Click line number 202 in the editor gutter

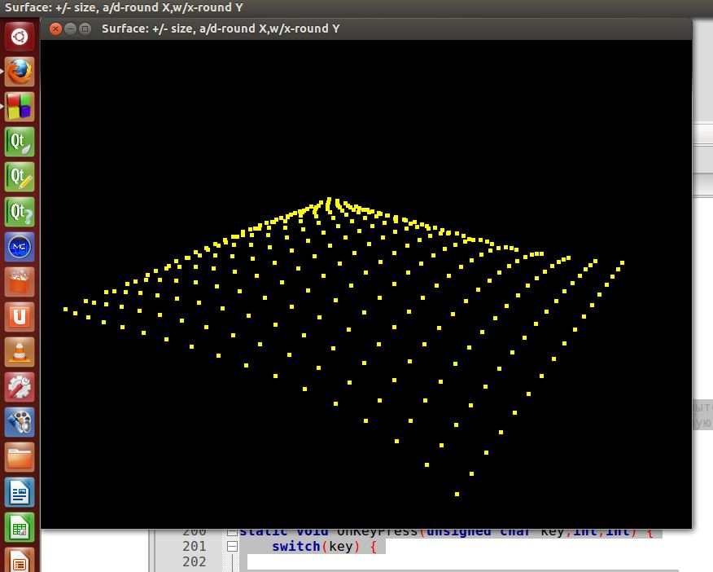195,561
